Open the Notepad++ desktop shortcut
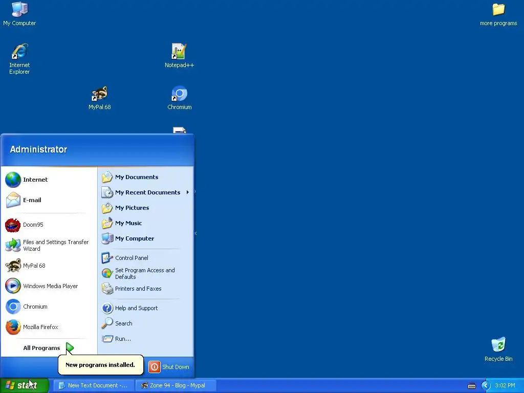Image resolution: width=524 pixels, height=393 pixels. click(179, 55)
